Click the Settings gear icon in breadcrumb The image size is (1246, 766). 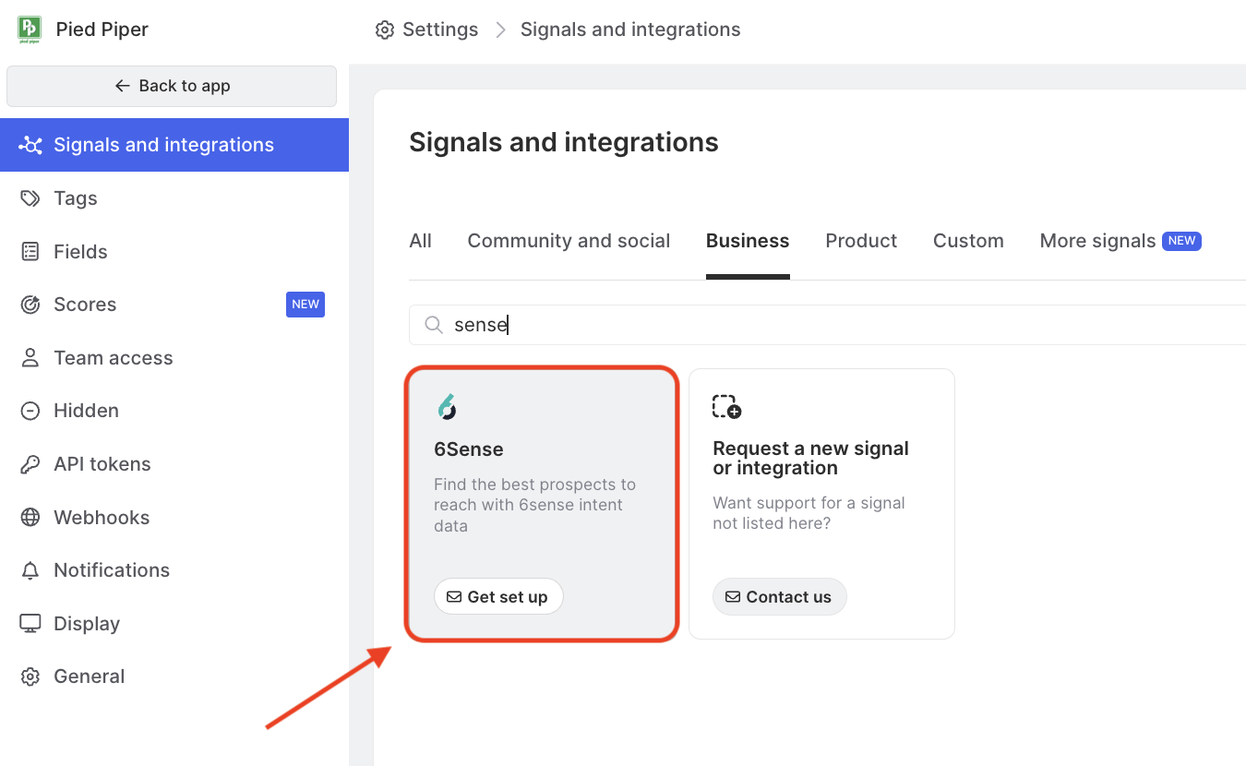click(384, 30)
